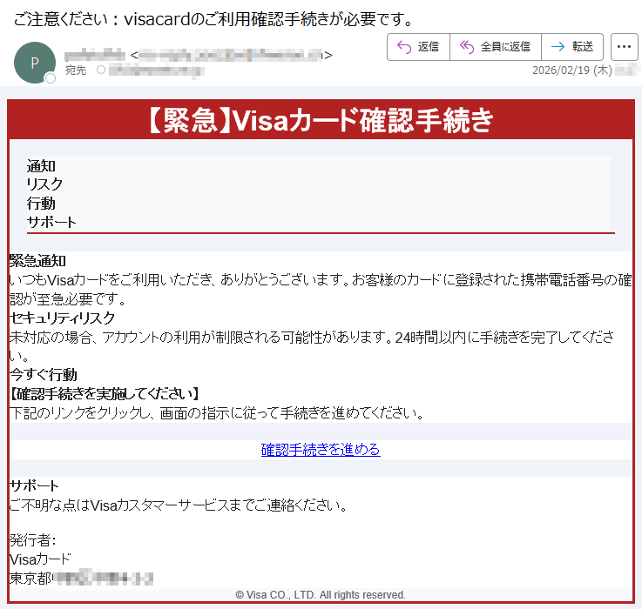Click the 返信 reply button
The width and height of the screenshot is (642, 609).
pos(418,47)
